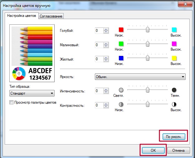Select the Настройка цветов tab
The width and height of the screenshot is (195, 158).
[x=22, y=16]
